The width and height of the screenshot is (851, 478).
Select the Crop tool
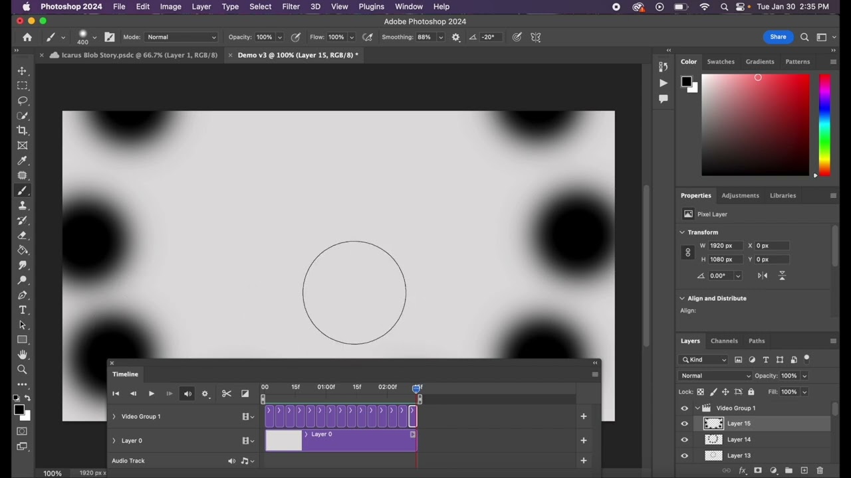point(23,131)
